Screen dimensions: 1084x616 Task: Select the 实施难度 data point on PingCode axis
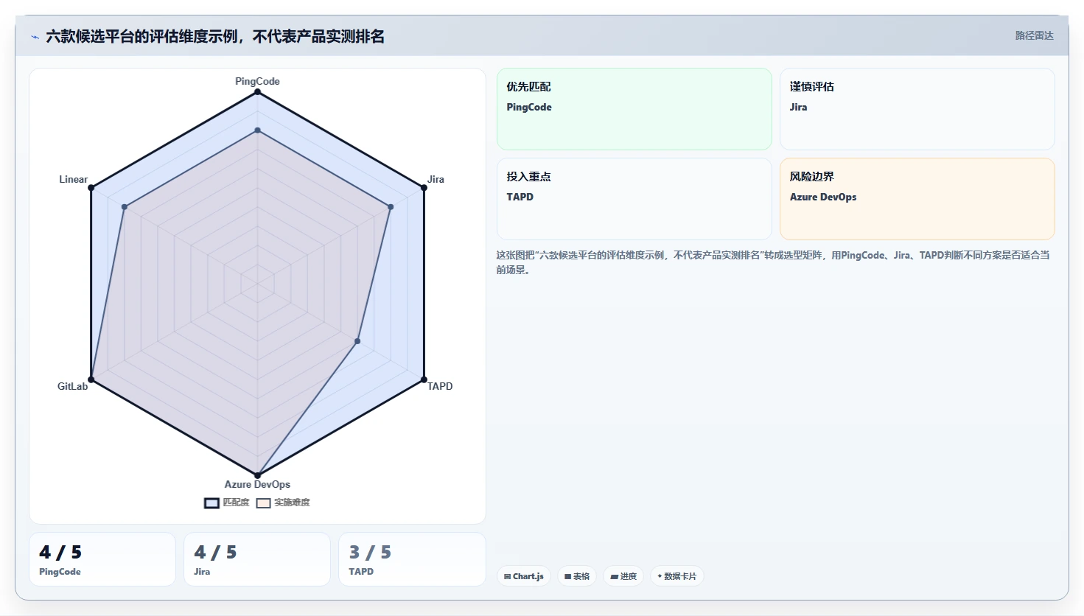click(x=257, y=130)
